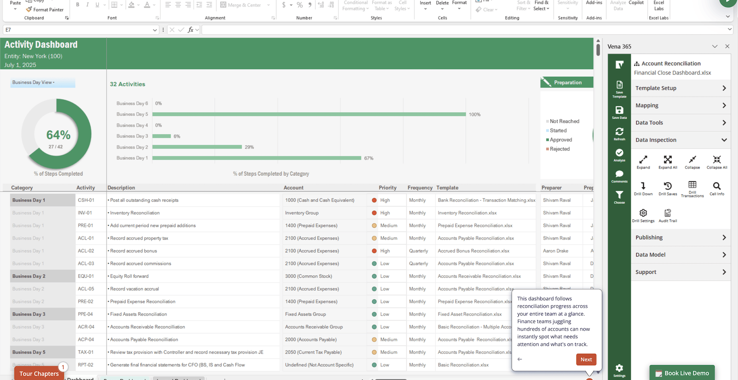Toggle bold formatting in ribbon
The image size is (738, 380).
(78, 5)
